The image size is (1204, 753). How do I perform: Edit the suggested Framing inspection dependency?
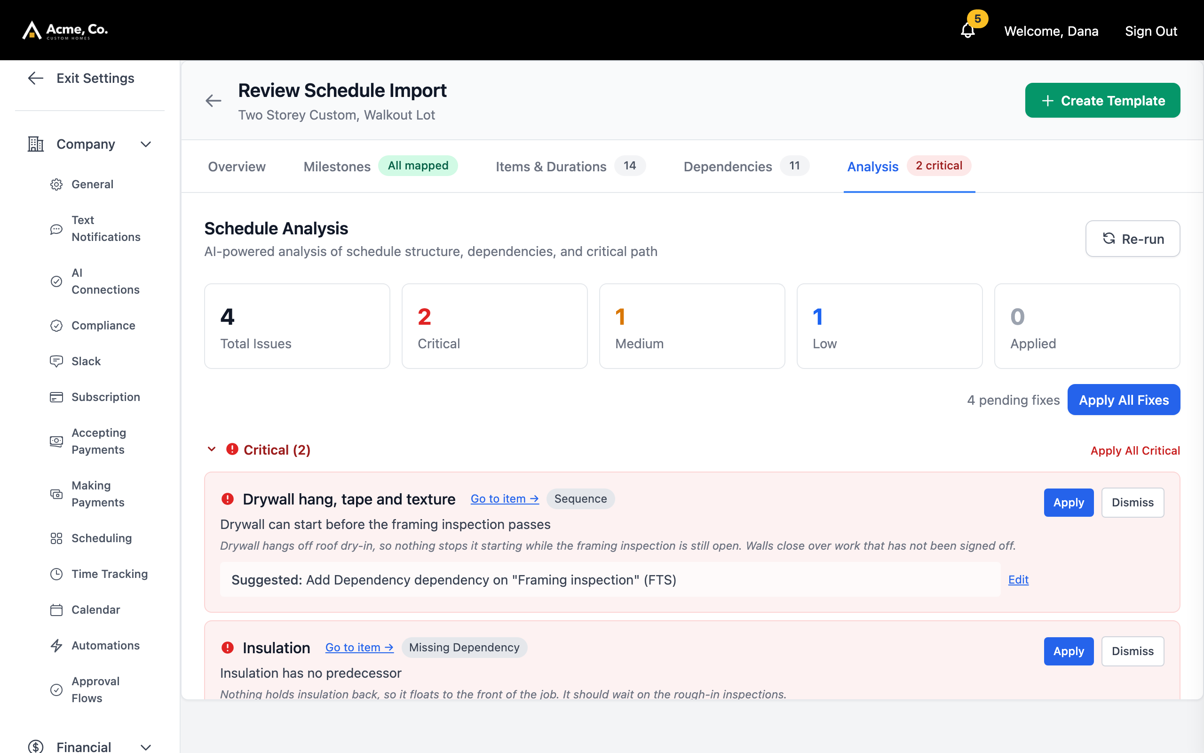[1018, 580]
